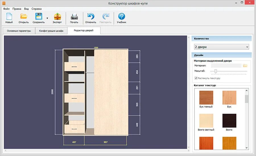Click the 285 section height label

click(137, 56)
